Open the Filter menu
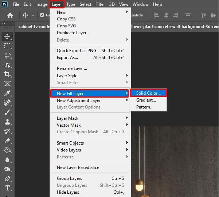Screen dimensions: 219x197 [x=100, y=4]
